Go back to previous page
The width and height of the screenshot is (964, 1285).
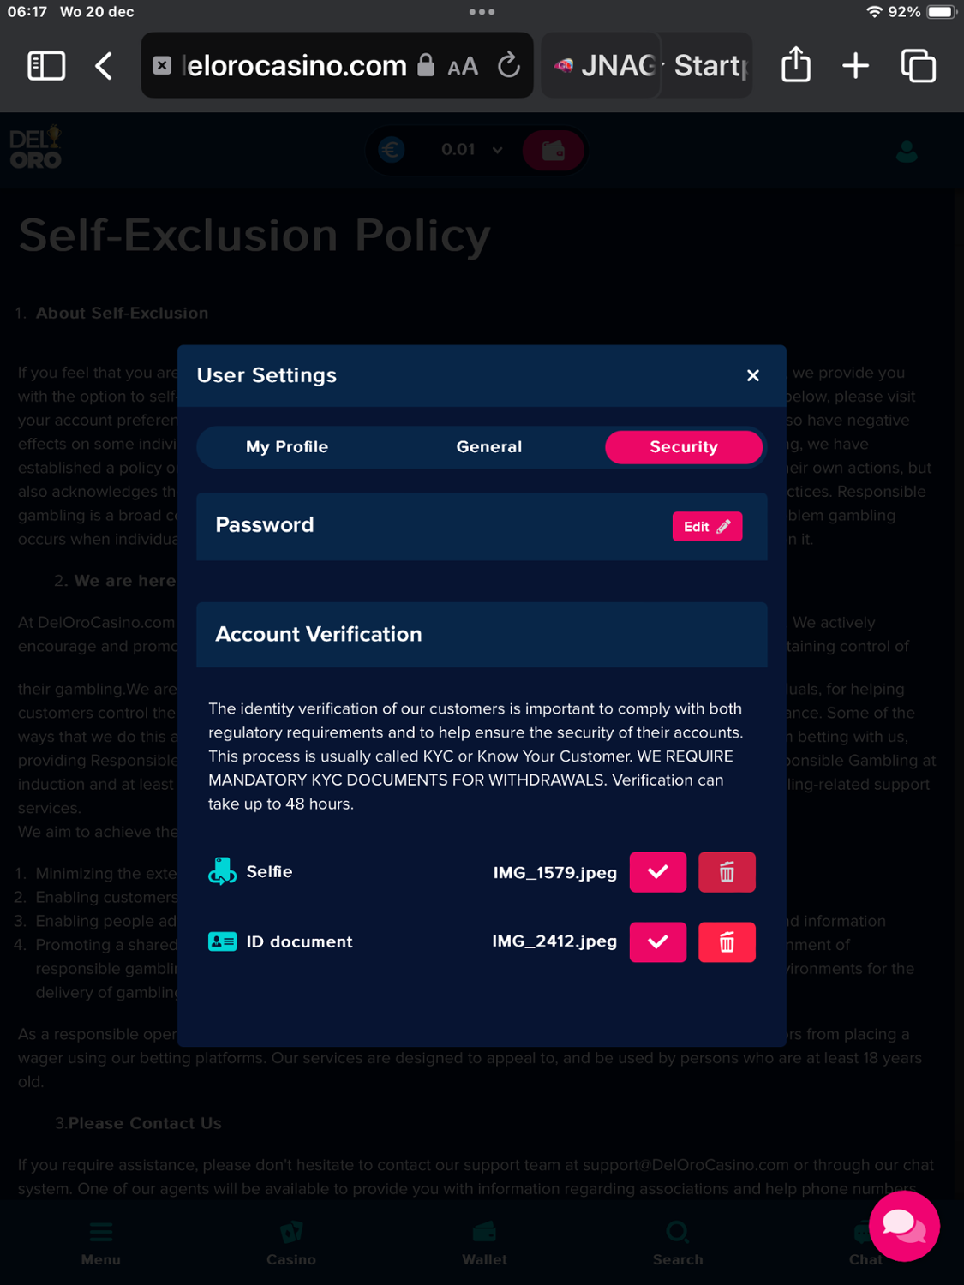(104, 66)
